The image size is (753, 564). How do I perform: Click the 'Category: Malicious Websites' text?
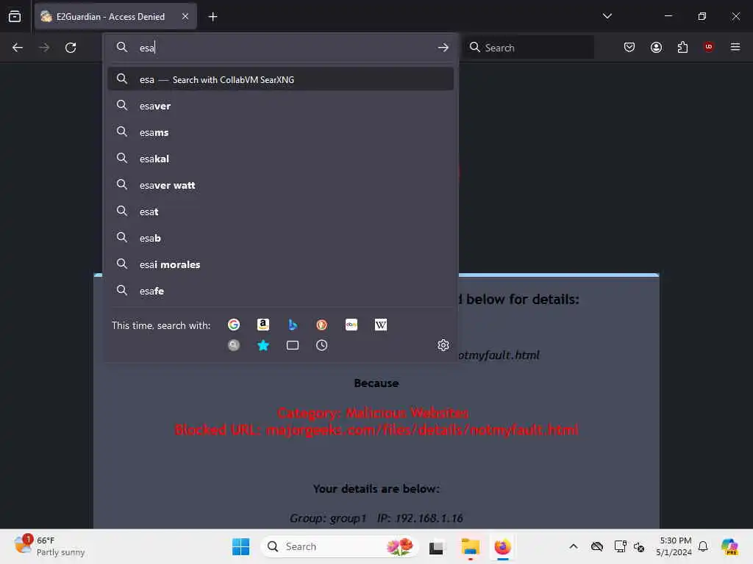click(x=373, y=413)
